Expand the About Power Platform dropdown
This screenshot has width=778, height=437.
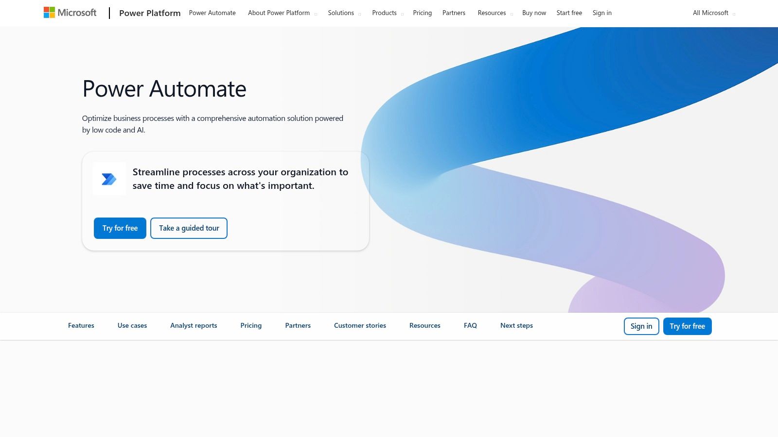tap(282, 13)
